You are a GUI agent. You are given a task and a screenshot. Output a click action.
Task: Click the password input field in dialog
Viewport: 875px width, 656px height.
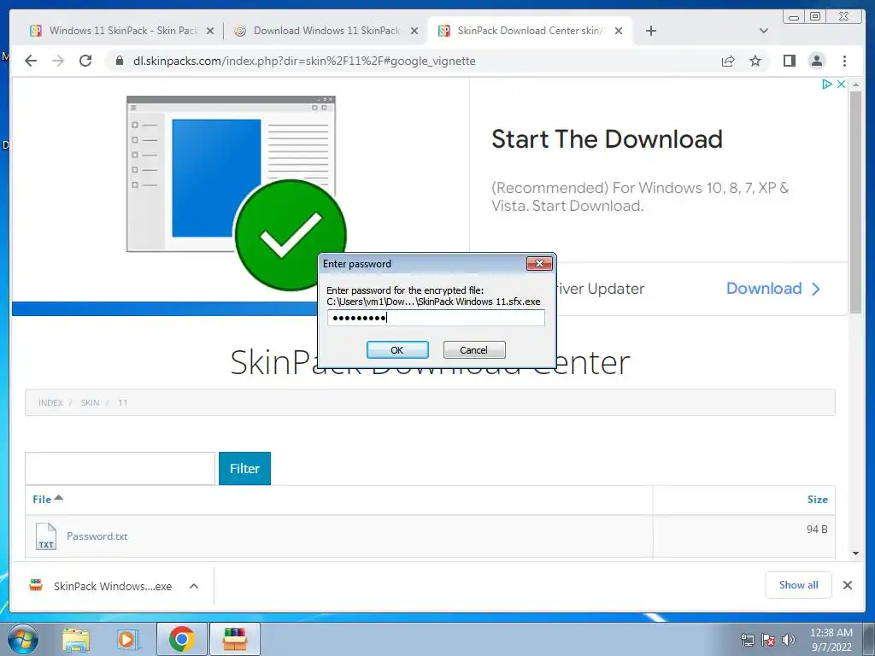coord(436,318)
